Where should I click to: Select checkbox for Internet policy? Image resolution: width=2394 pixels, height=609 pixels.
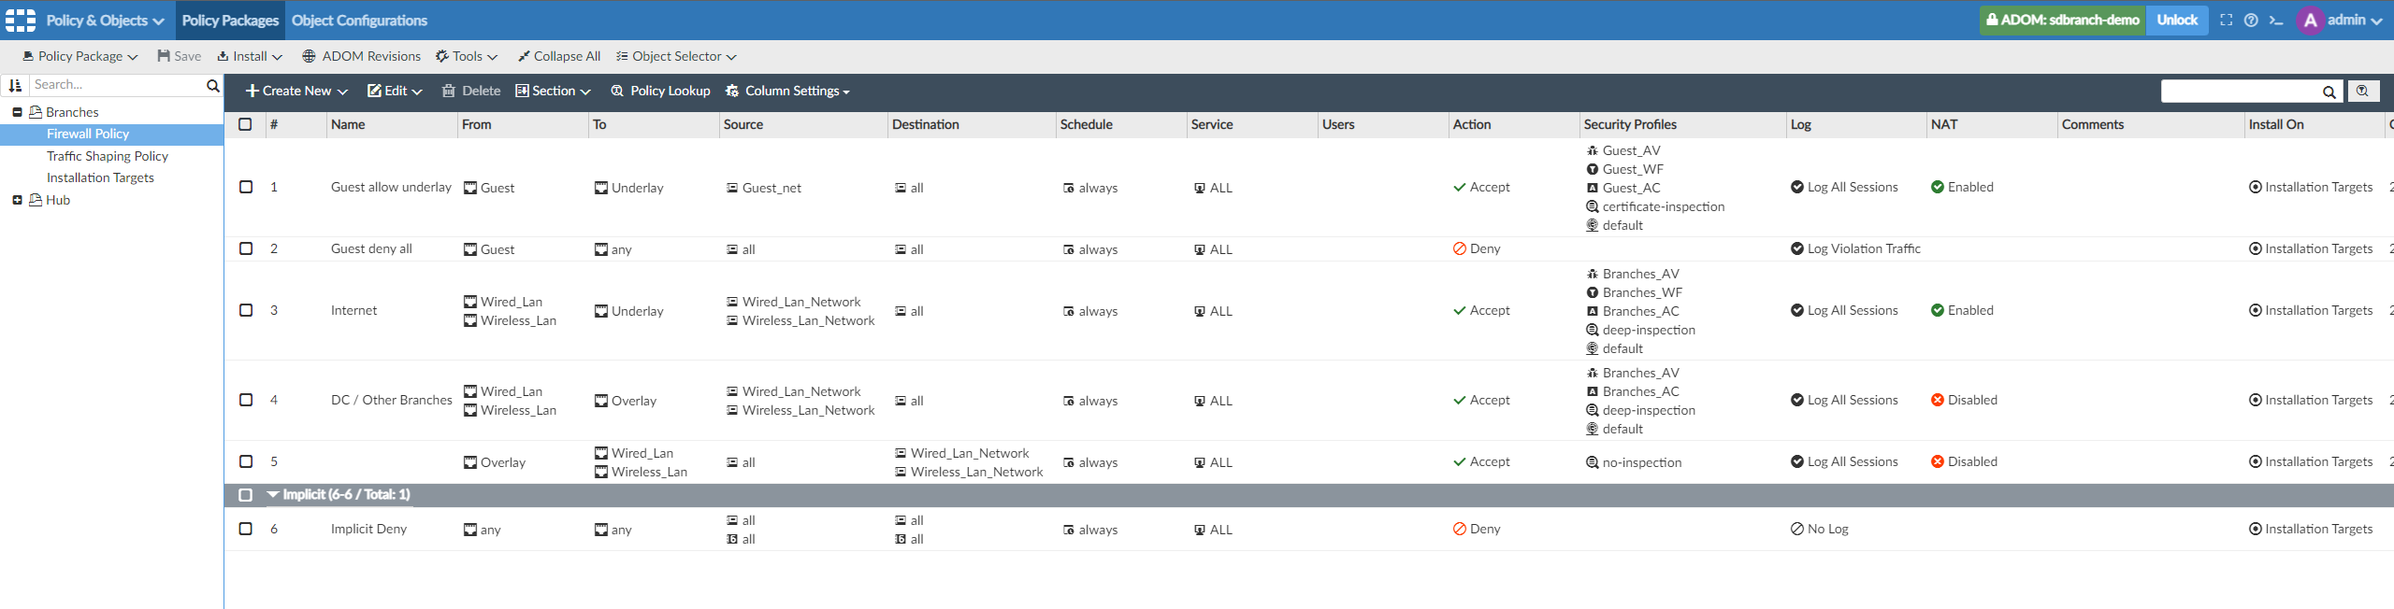(246, 310)
